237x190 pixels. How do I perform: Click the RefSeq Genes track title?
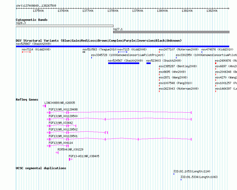coord(27,100)
